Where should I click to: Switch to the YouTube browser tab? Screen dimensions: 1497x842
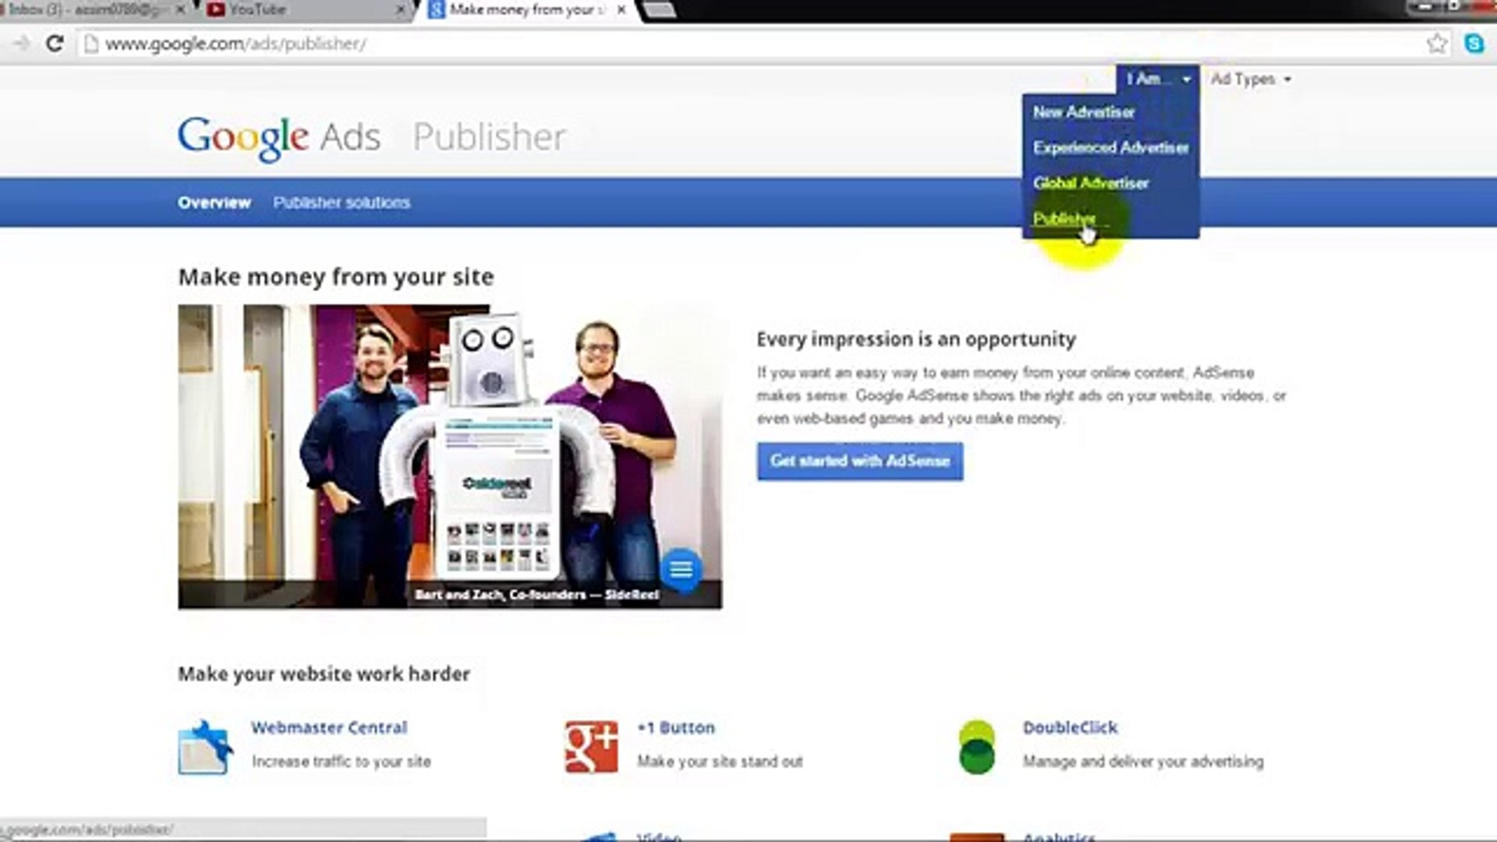point(257,10)
